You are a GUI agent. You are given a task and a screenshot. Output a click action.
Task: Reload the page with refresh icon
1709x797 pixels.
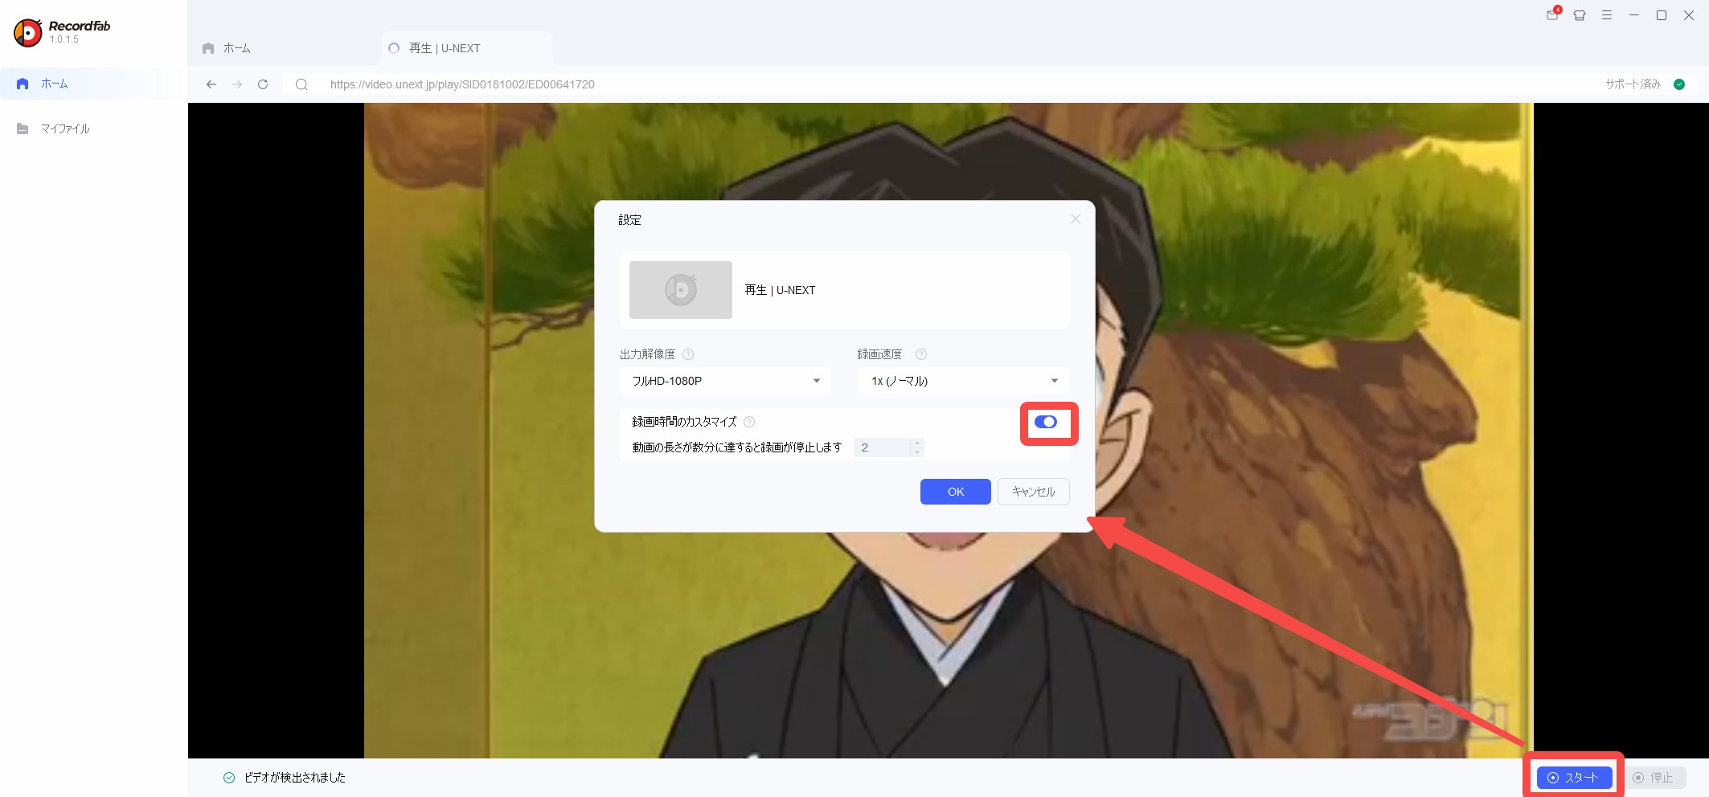click(x=263, y=84)
